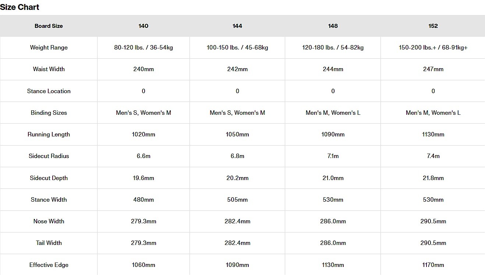Click the 148 board size header
The height and width of the screenshot is (275, 485).
pos(333,26)
